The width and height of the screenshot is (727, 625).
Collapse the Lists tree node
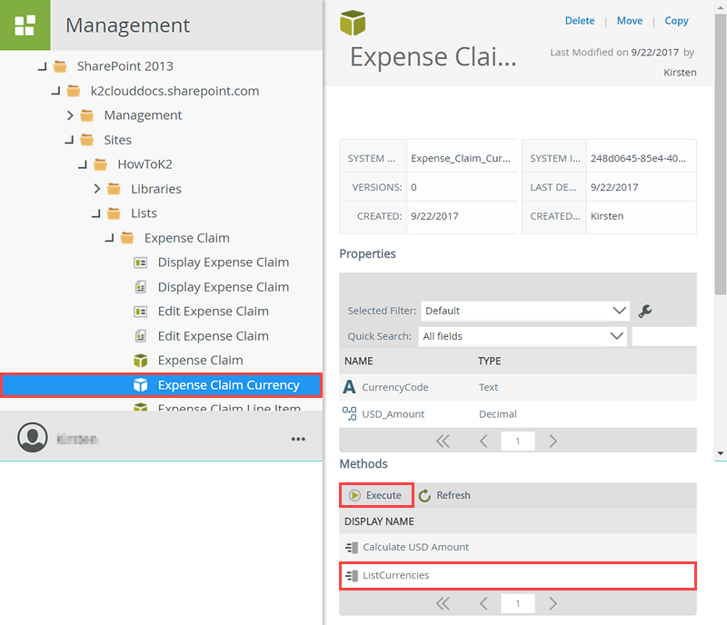[x=96, y=213]
